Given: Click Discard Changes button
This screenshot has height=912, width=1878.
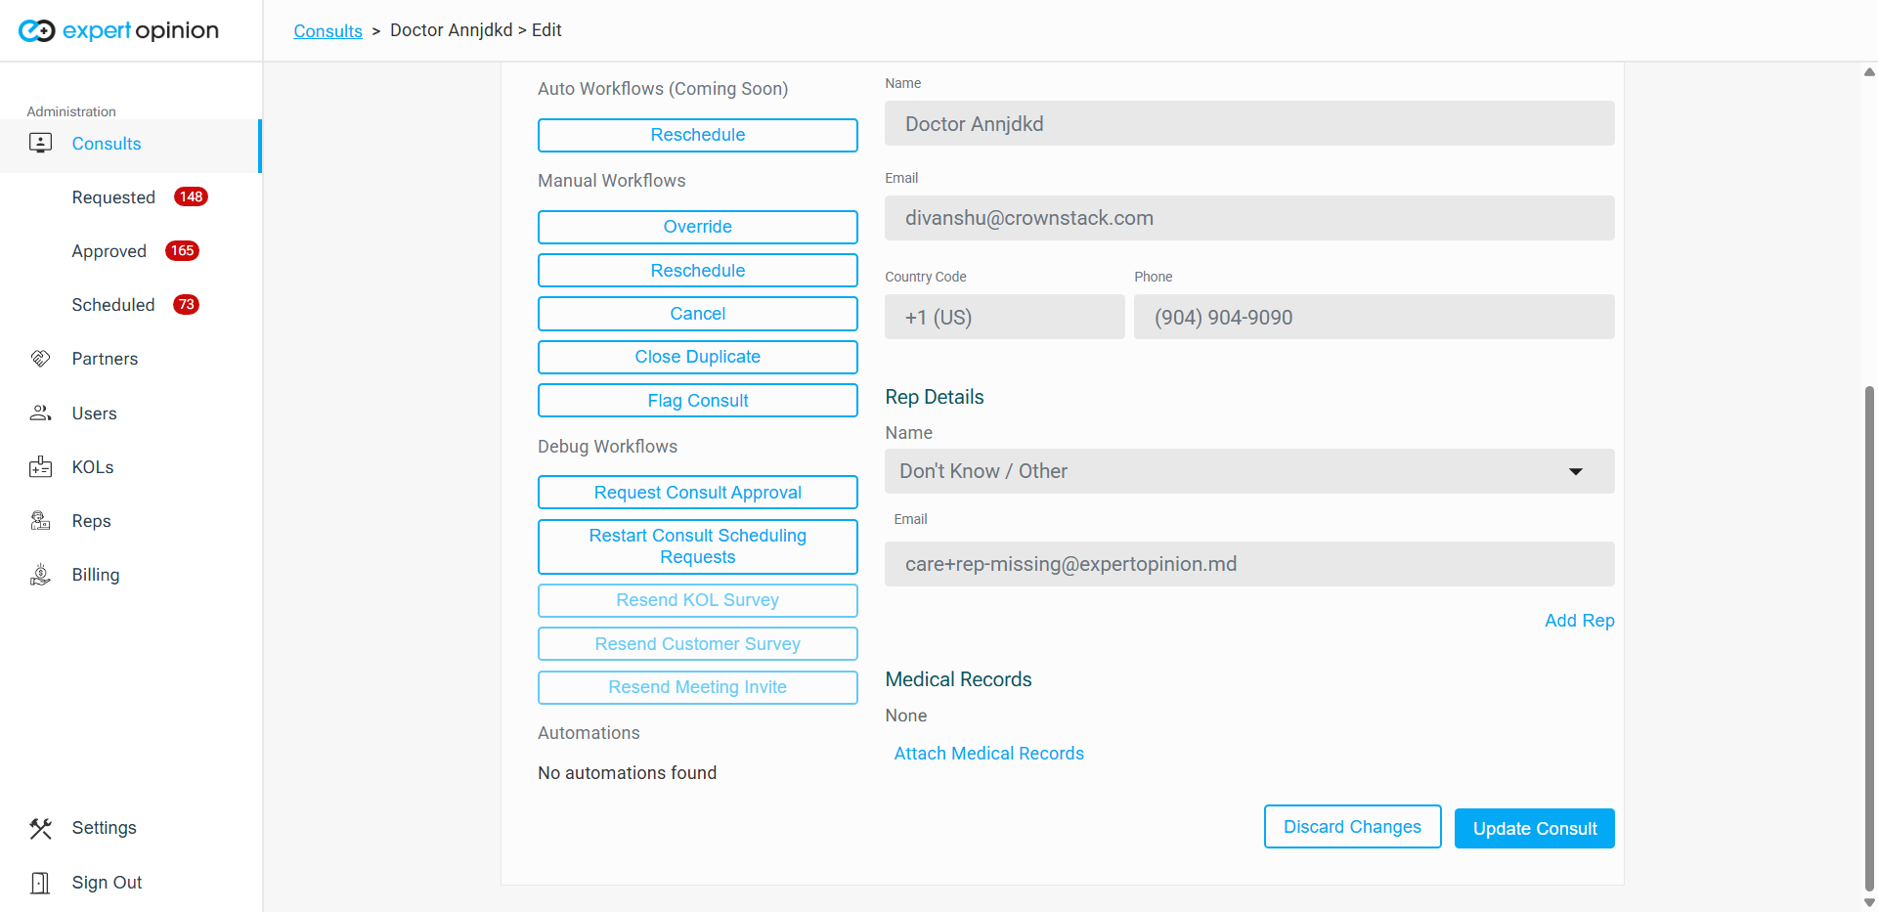Looking at the screenshot, I should (x=1351, y=827).
